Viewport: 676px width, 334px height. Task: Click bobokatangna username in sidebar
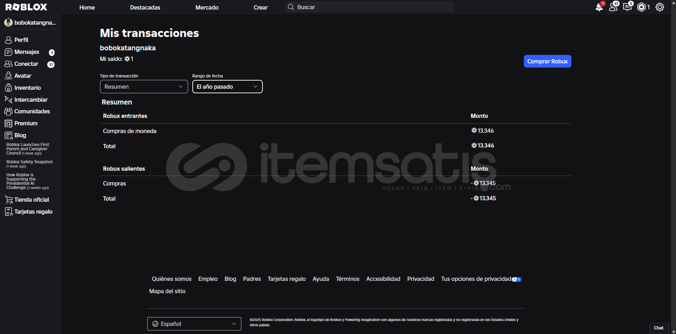pyautogui.click(x=35, y=23)
